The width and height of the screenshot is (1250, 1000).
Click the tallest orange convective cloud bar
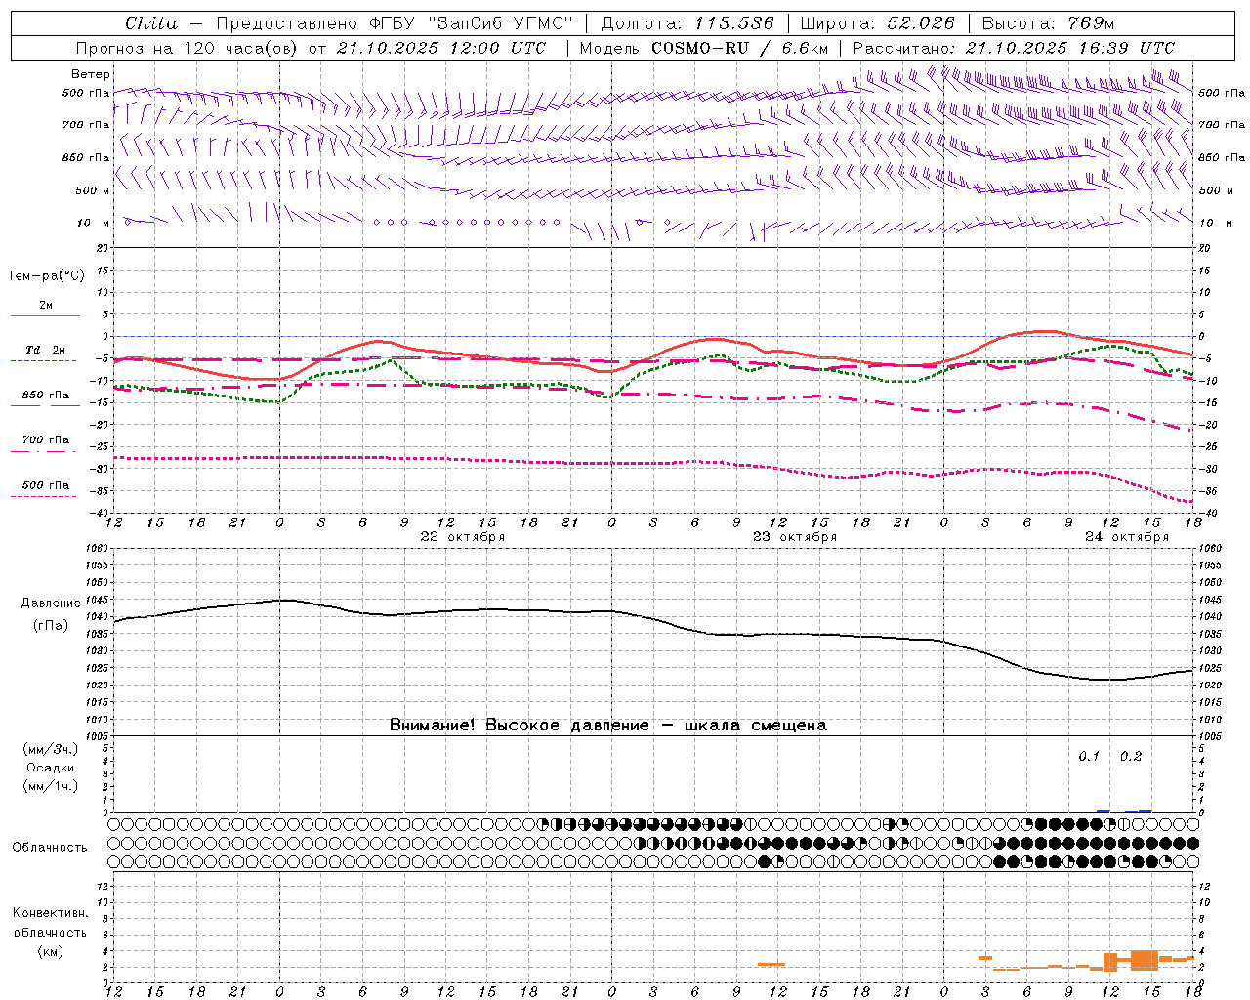[x=1145, y=960]
